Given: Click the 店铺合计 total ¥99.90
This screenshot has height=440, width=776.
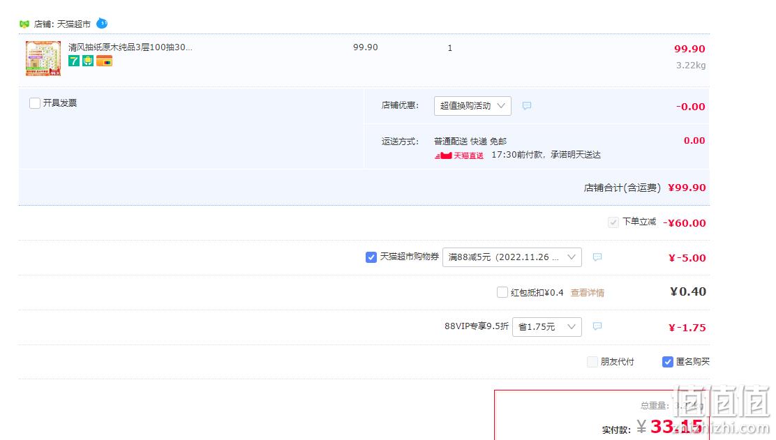Looking at the screenshot, I should pyautogui.click(x=687, y=188).
